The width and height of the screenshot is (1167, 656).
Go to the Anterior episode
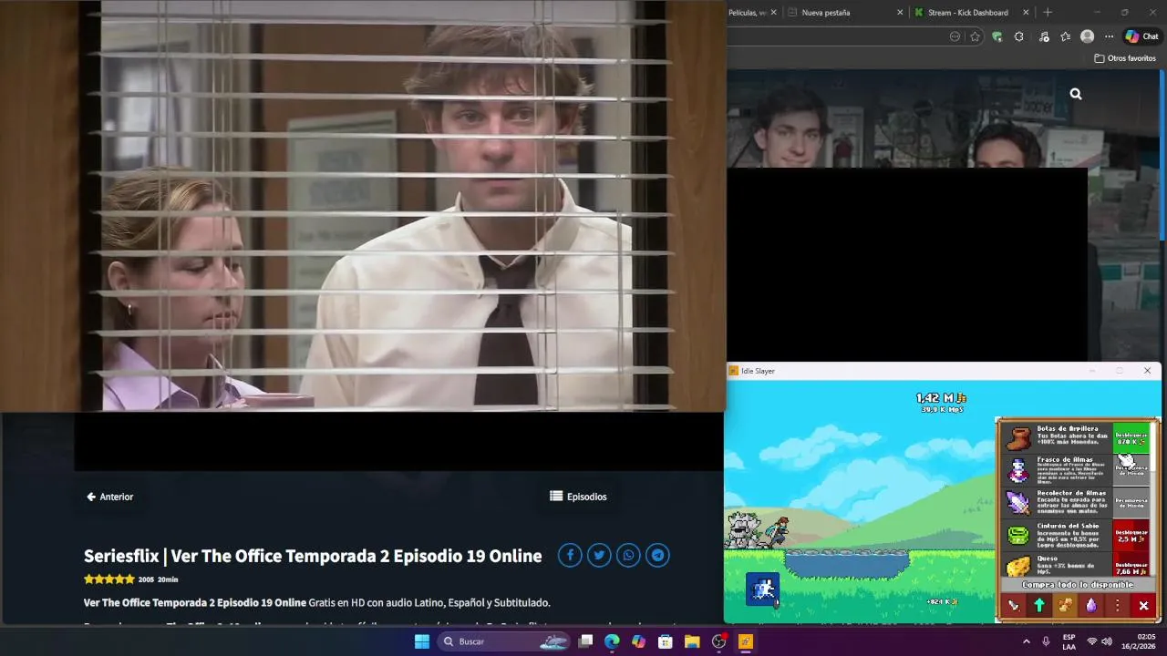(x=109, y=497)
